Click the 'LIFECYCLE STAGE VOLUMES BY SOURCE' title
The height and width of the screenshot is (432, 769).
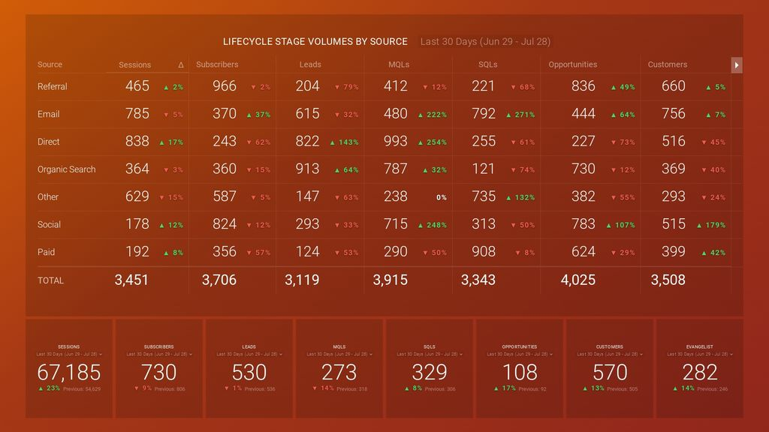(315, 42)
